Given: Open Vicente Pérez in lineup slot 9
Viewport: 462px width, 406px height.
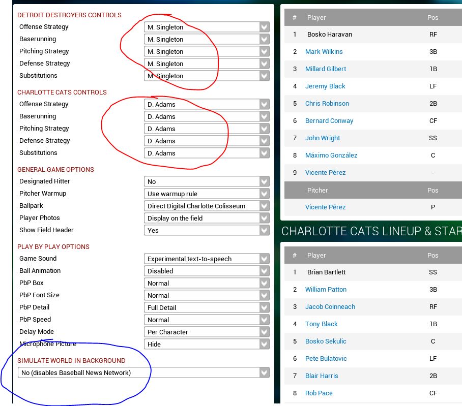Looking at the screenshot, I should pyautogui.click(x=325, y=173).
